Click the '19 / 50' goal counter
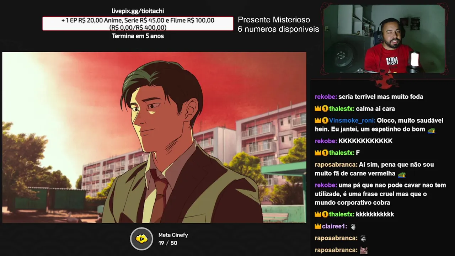Image resolution: width=455 pixels, height=256 pixels. pyautogui.click(x=168, y=243)
